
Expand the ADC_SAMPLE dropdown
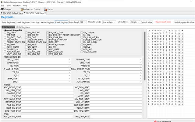[116, 82]
